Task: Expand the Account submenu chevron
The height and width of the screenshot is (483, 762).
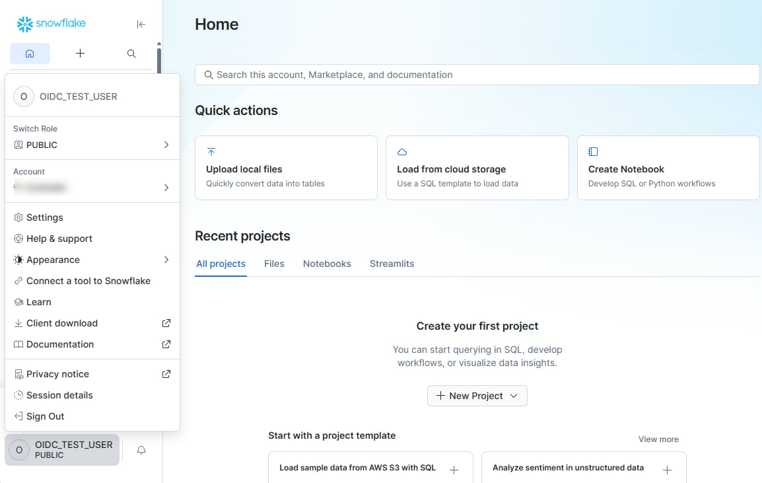Action: point(166,188)
